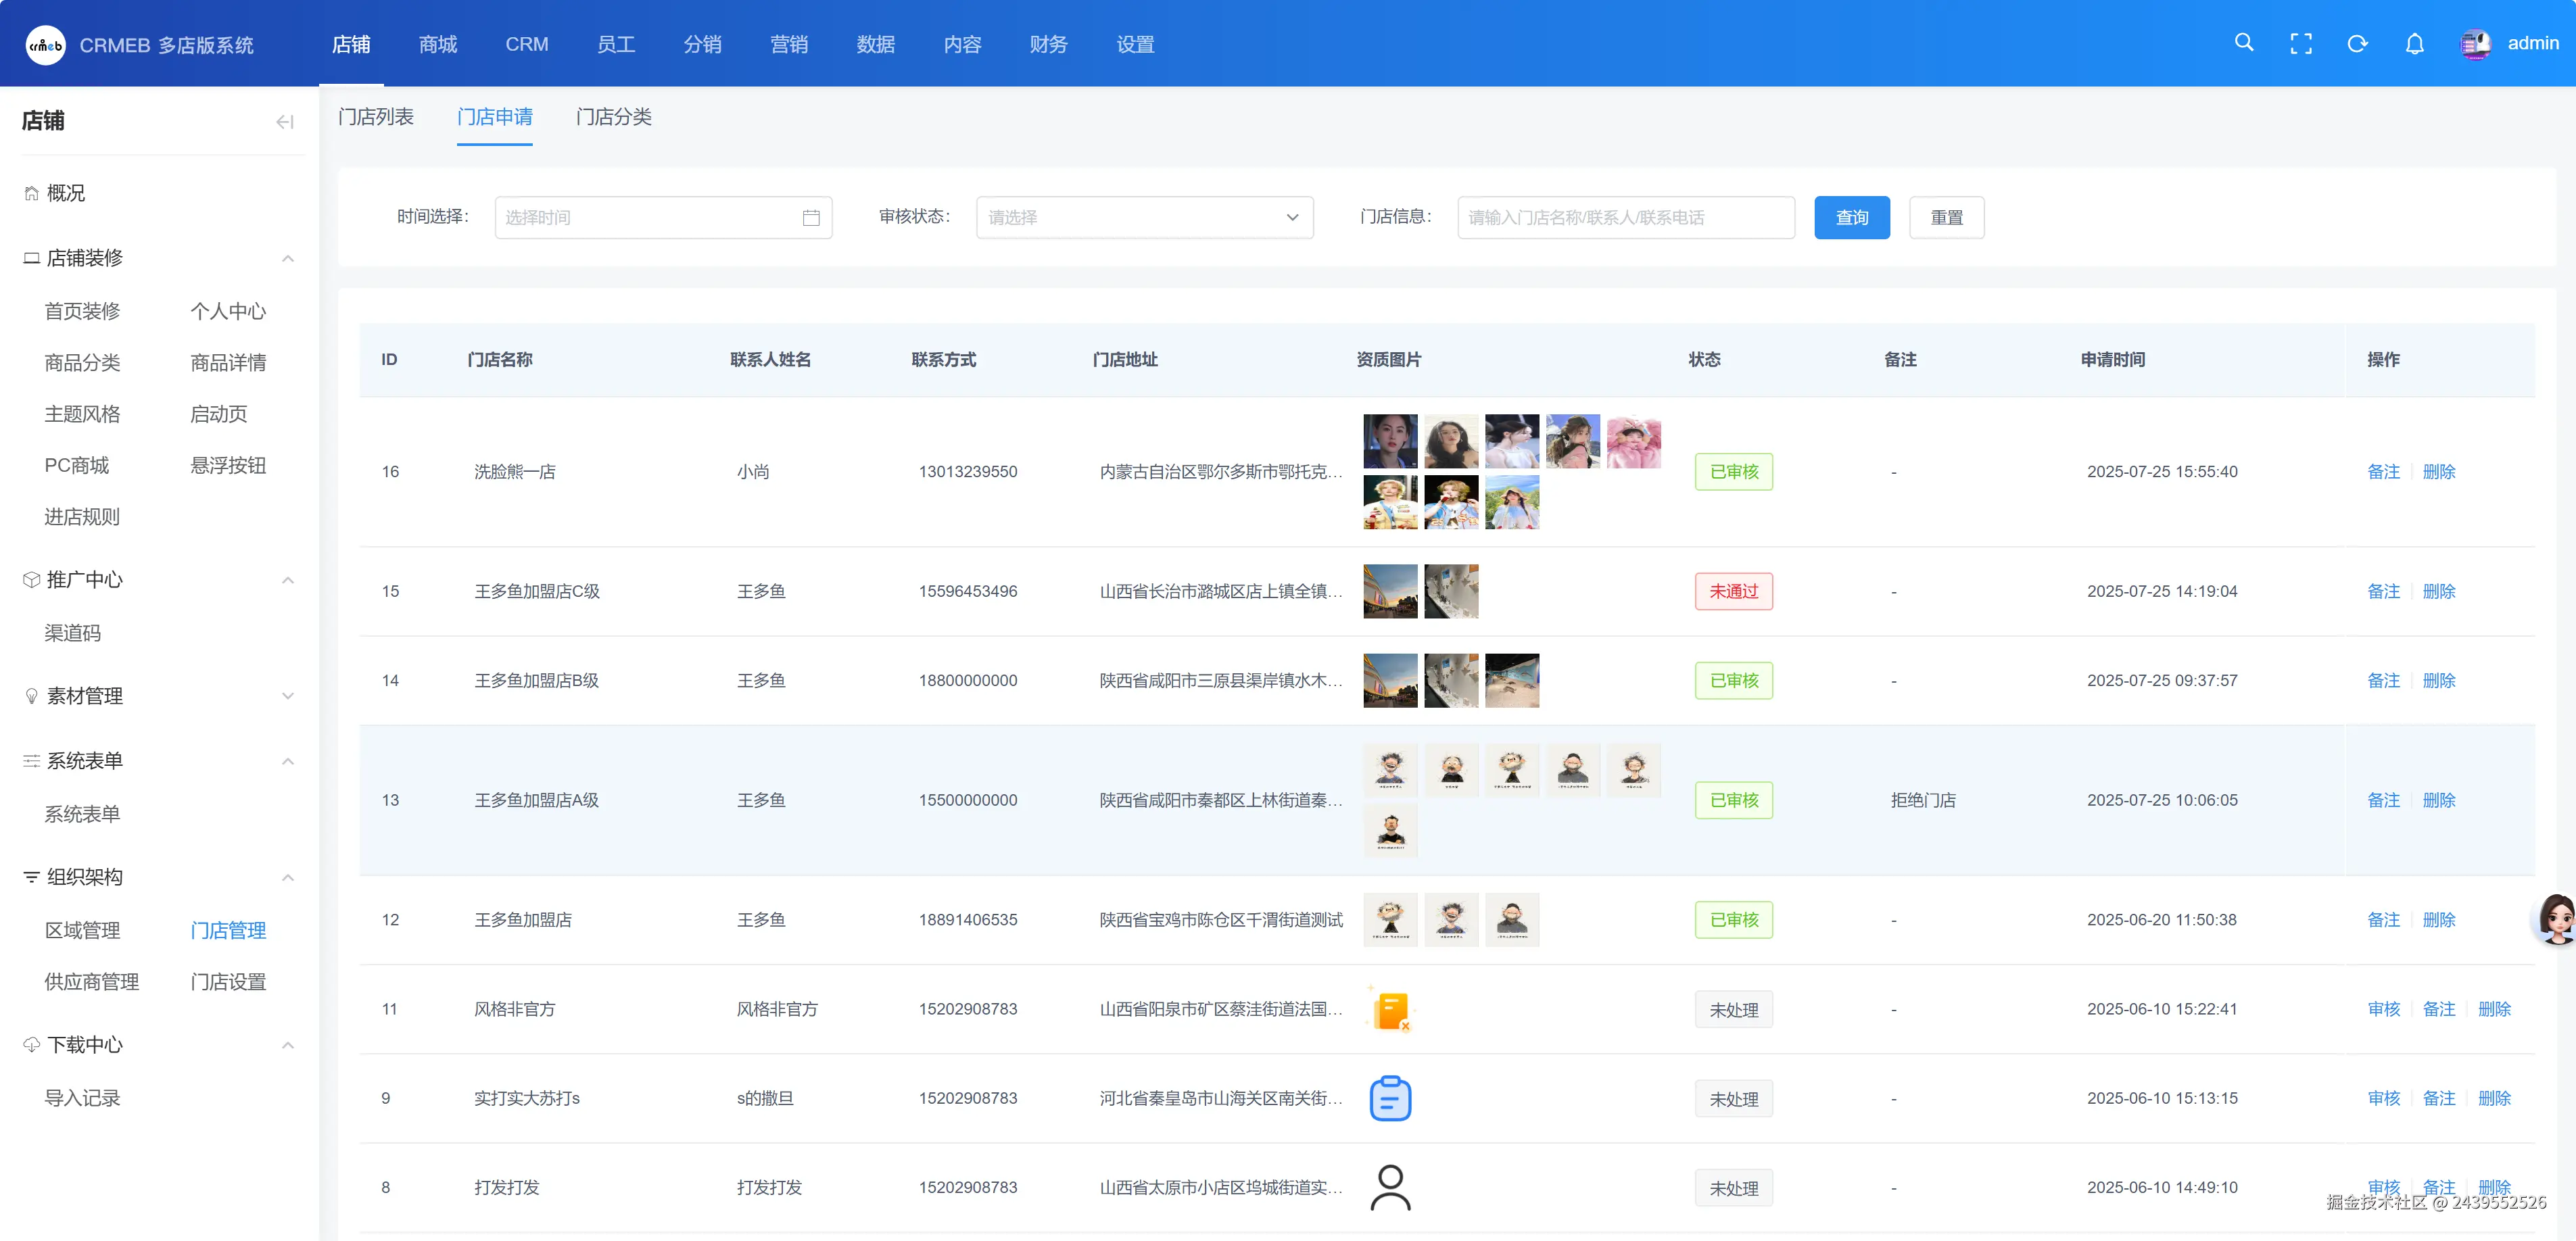This screenshot has height=1241, width=2576.
Task: Click 审核 link for store ID 11
Action: [x=2383, y=1009]
